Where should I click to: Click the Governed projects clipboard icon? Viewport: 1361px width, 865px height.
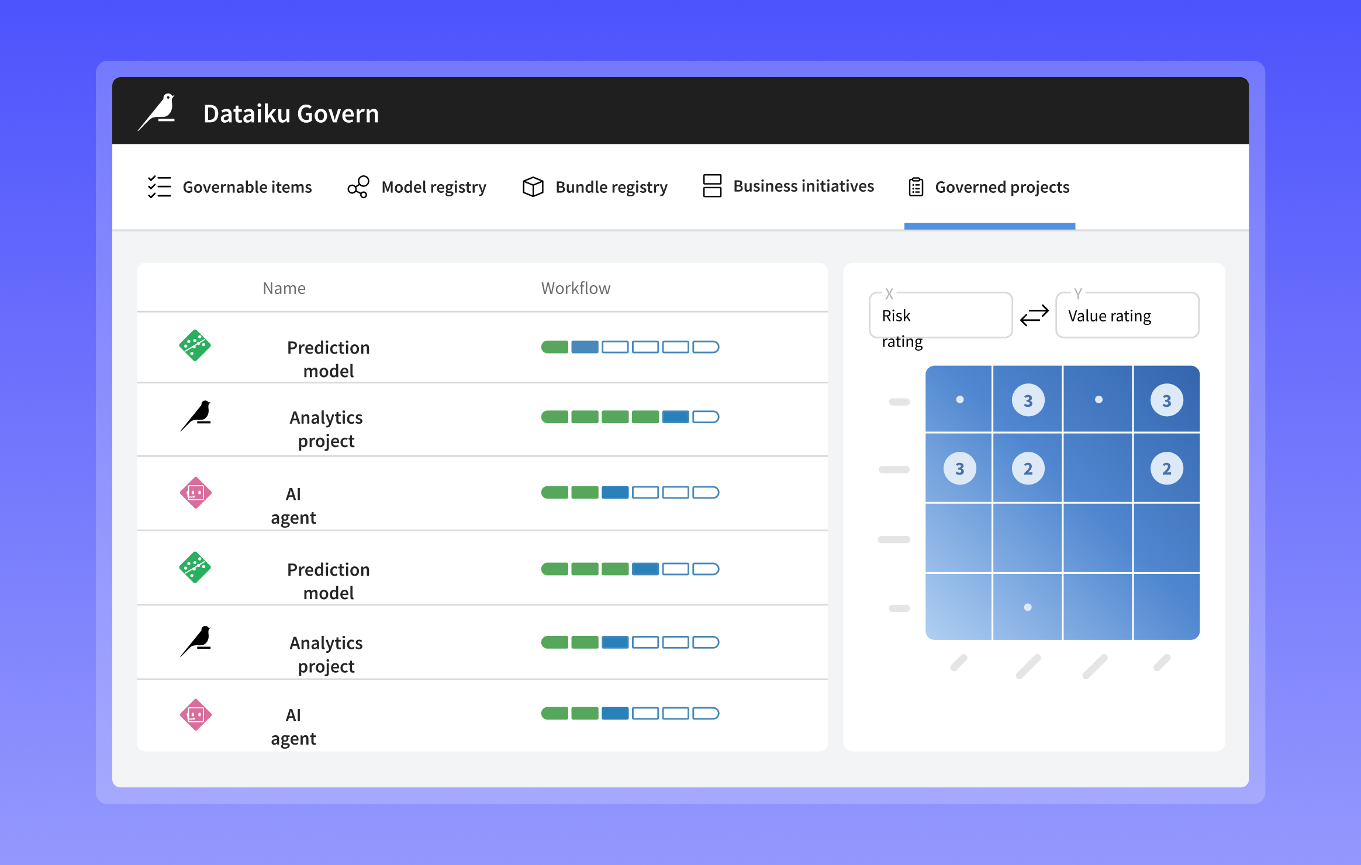point(916,187)
